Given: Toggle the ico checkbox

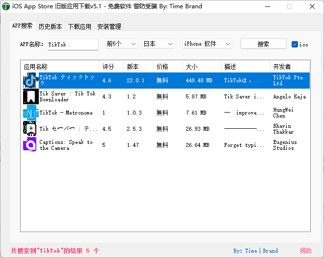Looking at the screenshot, I should (x=295, y=44).
